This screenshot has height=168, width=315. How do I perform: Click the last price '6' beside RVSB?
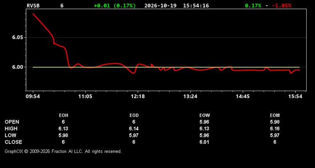point(62,5)
